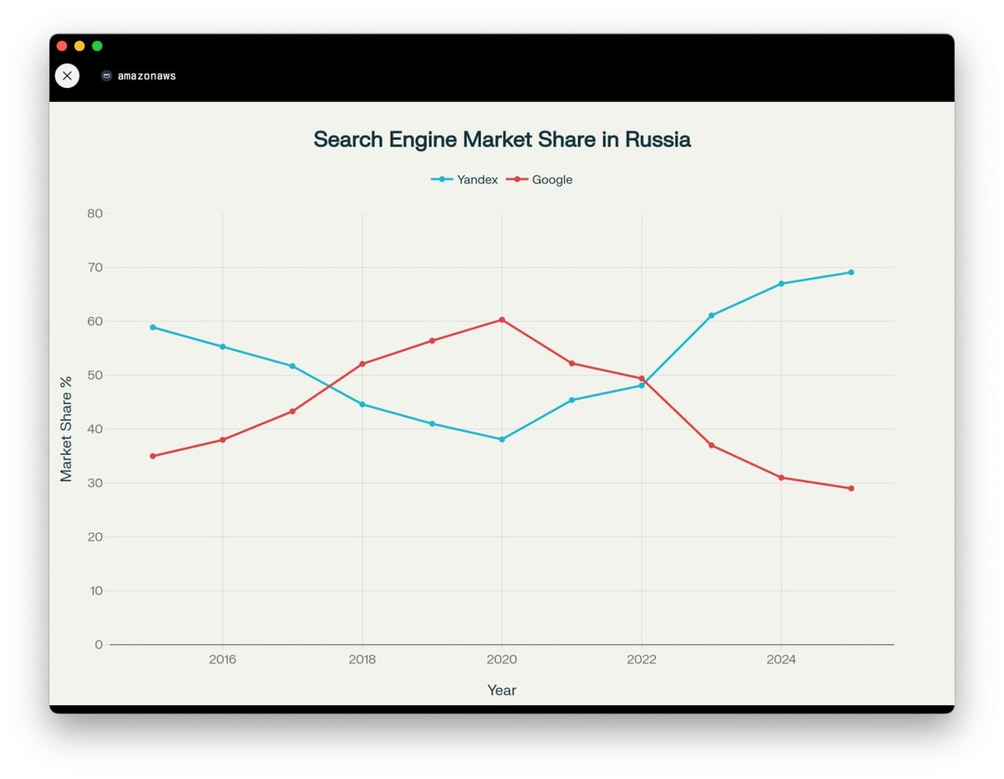Click the 2018 x-axis label

pos(362,659)
